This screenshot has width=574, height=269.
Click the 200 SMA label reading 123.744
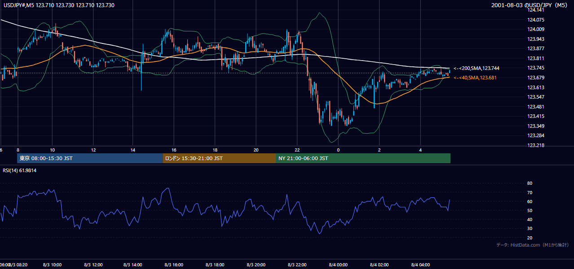tap(476, 68)
